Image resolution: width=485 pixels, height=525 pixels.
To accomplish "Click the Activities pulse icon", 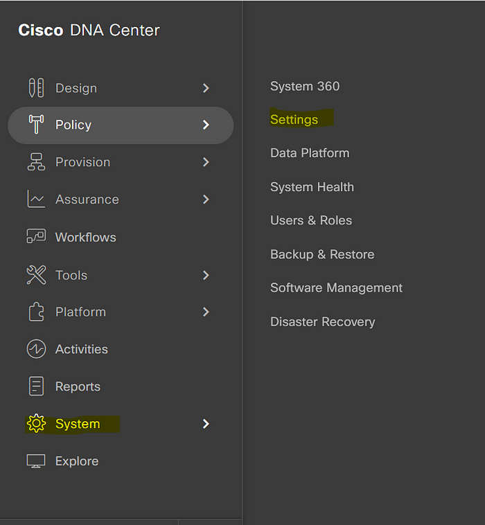I will pos(36,349).
